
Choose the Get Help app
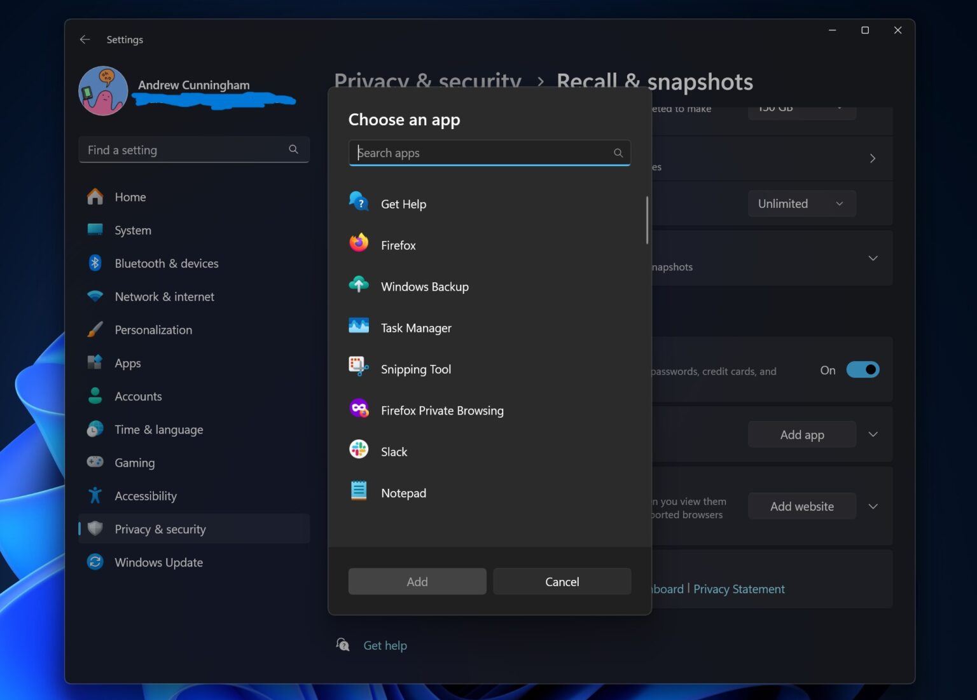(x=403, y=203)
